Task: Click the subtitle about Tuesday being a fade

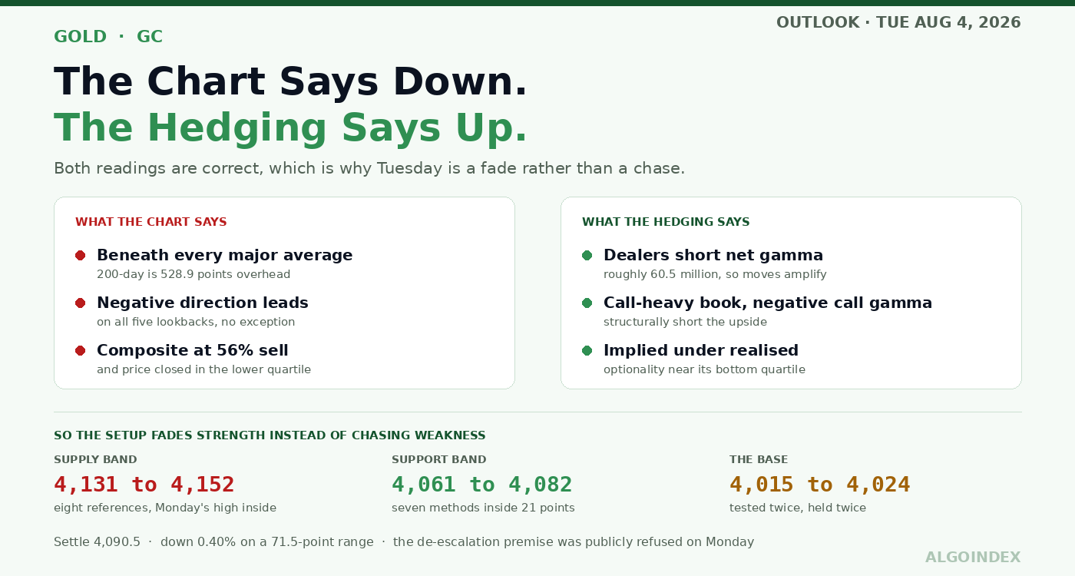Action: (x=369, y=168)
